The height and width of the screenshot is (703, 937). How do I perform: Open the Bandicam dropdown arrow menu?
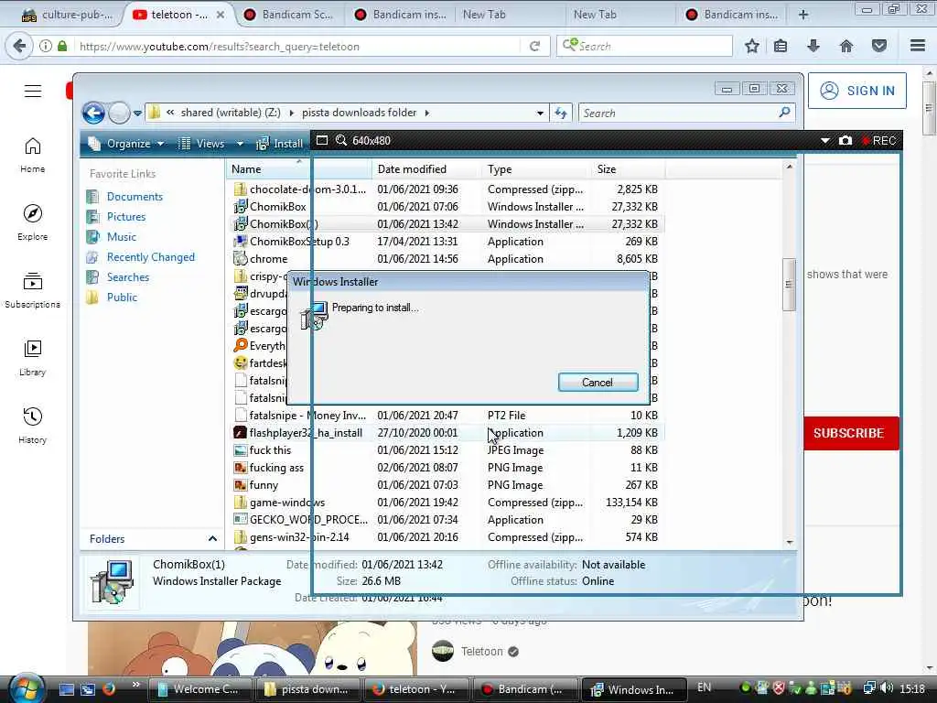click(x=824, y=140)
